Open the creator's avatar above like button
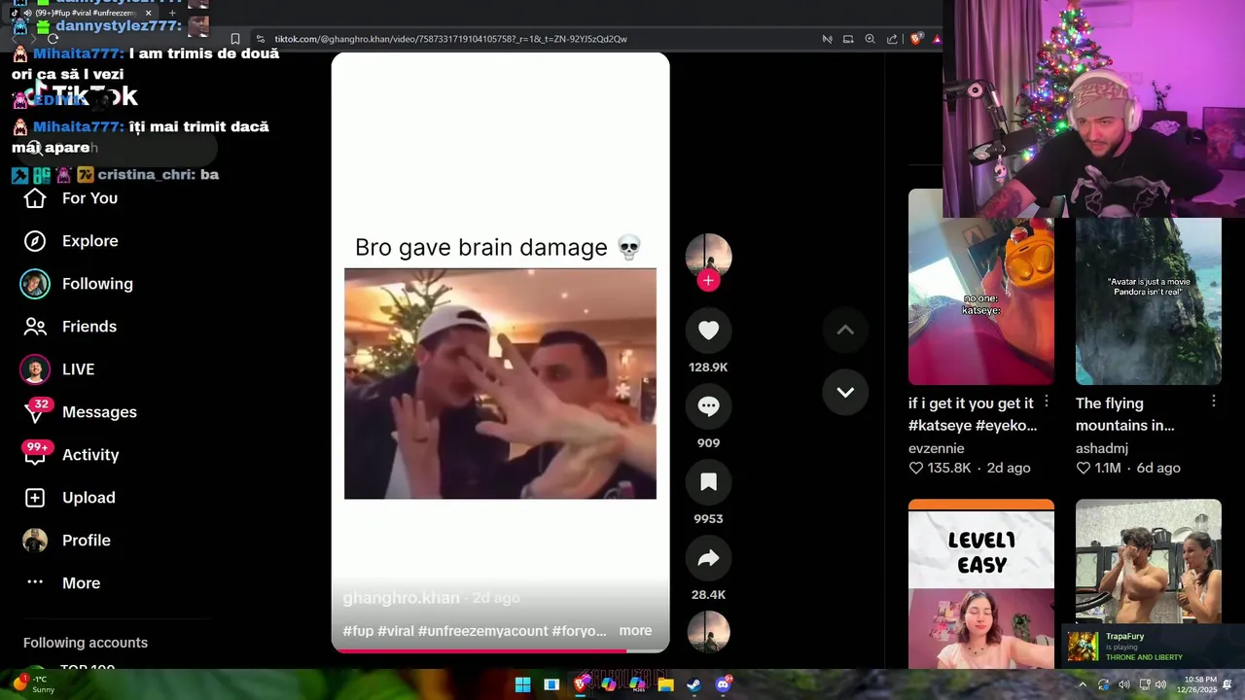1245x700 pixels. coord(708,255)
